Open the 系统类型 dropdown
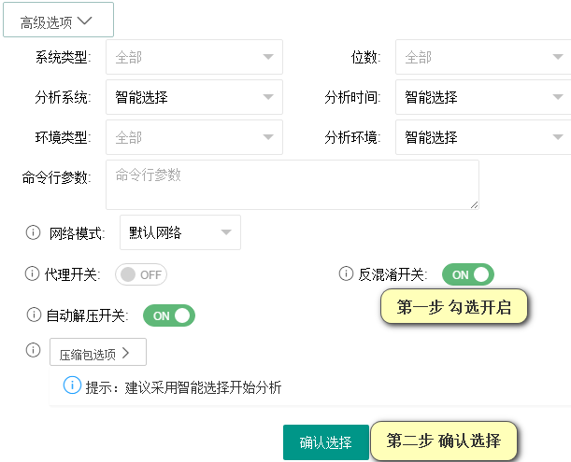This screenshot has width=571, height=462. tap(194, 57)
